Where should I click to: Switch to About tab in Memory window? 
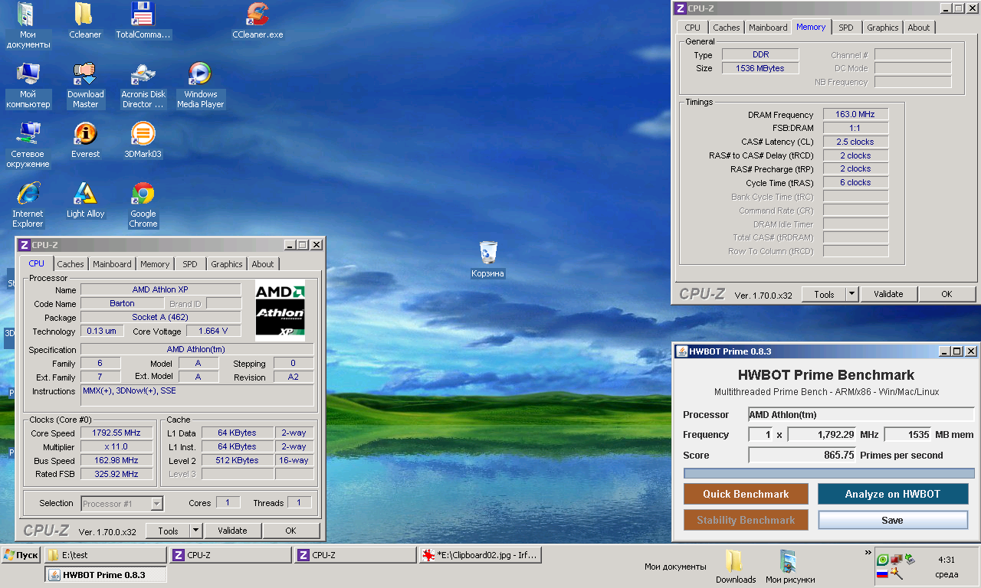[919, 28]
